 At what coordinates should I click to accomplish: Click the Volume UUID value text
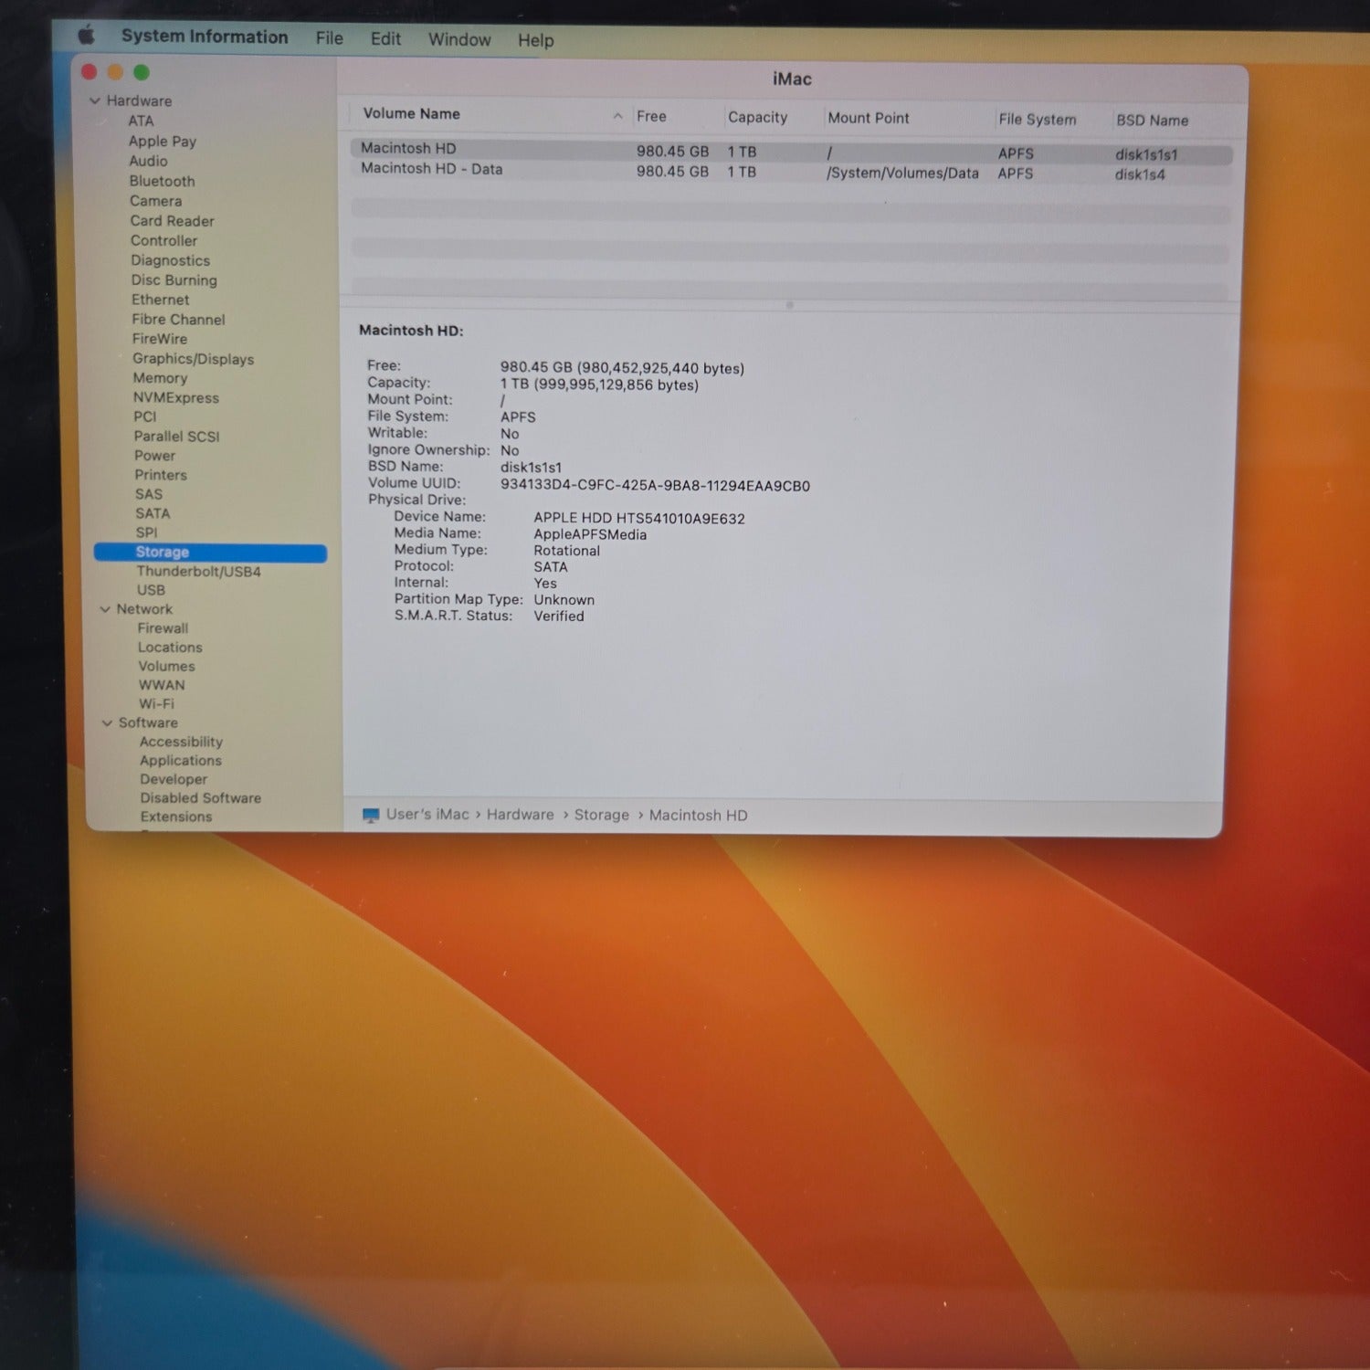tap(655, 486)
